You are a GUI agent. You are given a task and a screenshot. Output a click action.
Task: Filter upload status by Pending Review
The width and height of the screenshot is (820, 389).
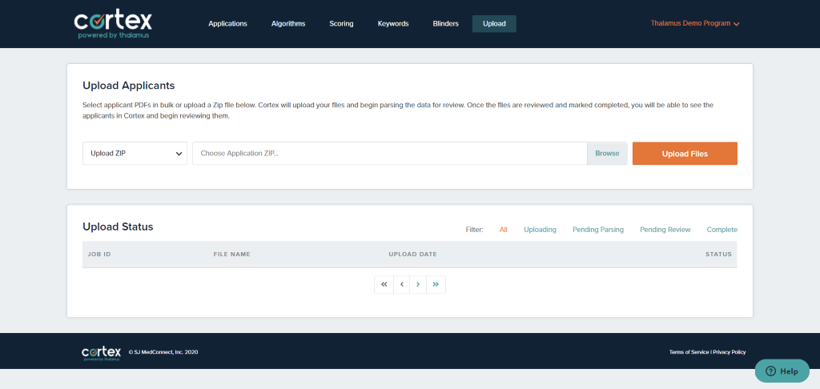tap(665, 230)
